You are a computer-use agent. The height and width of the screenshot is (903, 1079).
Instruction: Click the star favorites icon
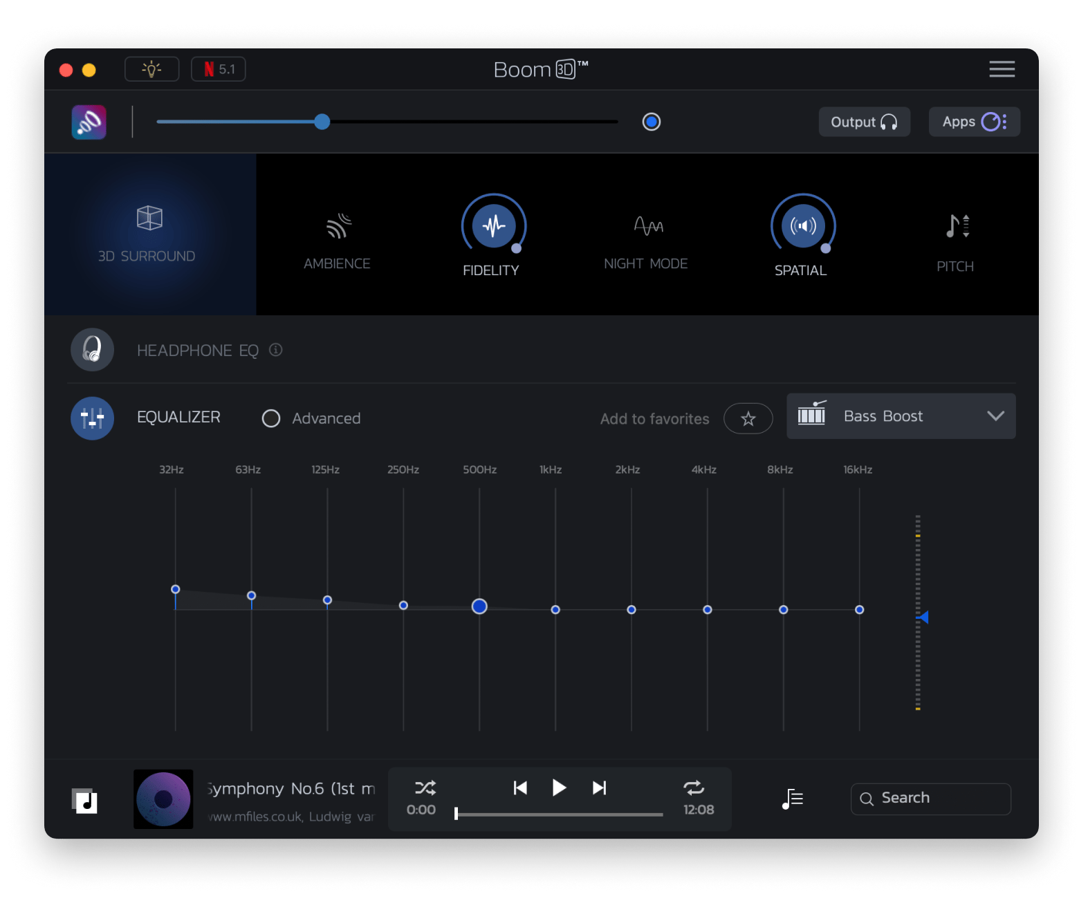748,418
